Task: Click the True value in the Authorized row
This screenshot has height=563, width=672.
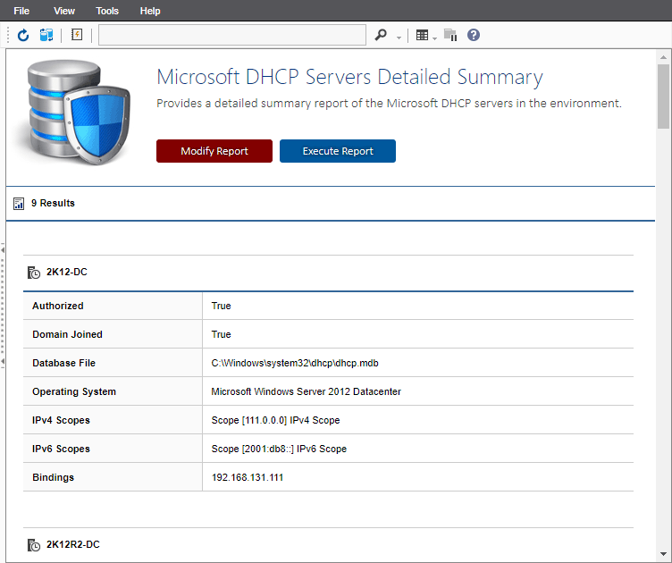Action: [221, 306]
